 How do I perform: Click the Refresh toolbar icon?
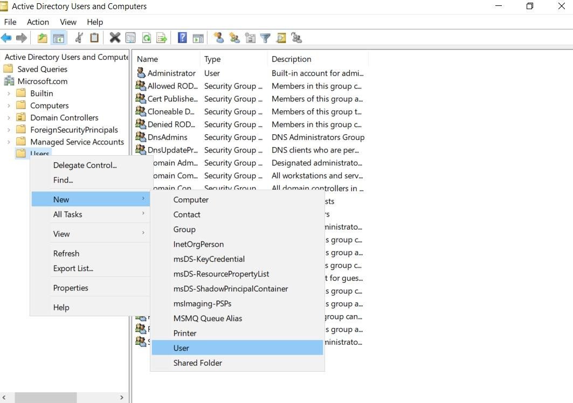pos(146,38)
